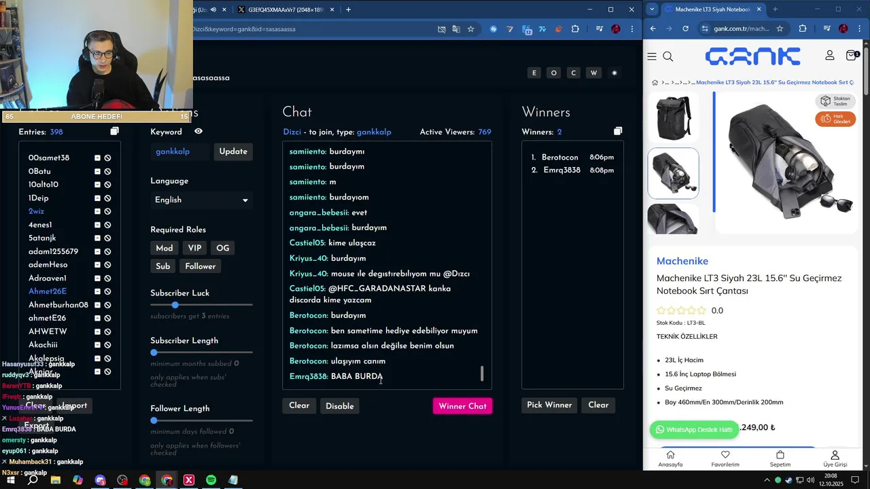Ban user 0Batu with the block icon
This screenshot has width=870, height=489.
pos(107,171)
